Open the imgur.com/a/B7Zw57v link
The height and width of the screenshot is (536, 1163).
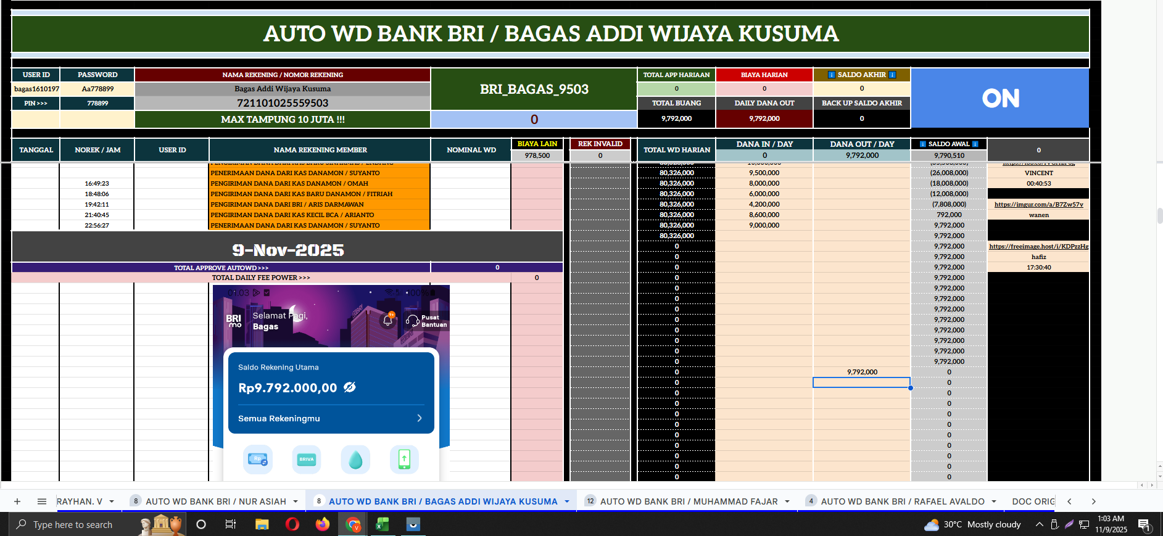coord(1038,204)
